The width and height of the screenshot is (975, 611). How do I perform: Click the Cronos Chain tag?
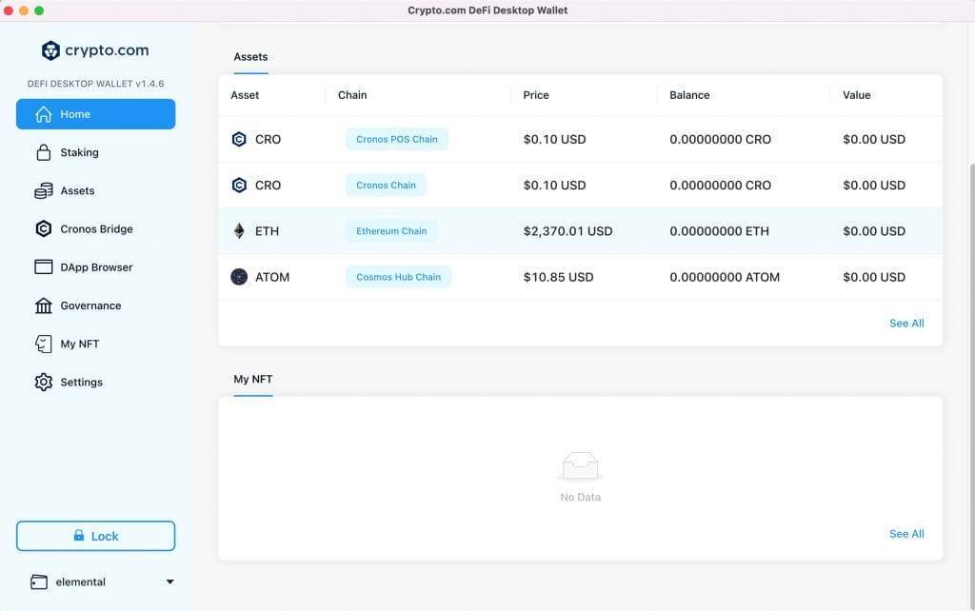[387, 186]
